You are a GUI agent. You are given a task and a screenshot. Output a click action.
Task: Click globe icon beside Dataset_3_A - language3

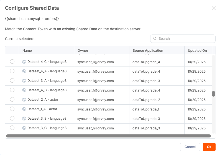(24, 81)
